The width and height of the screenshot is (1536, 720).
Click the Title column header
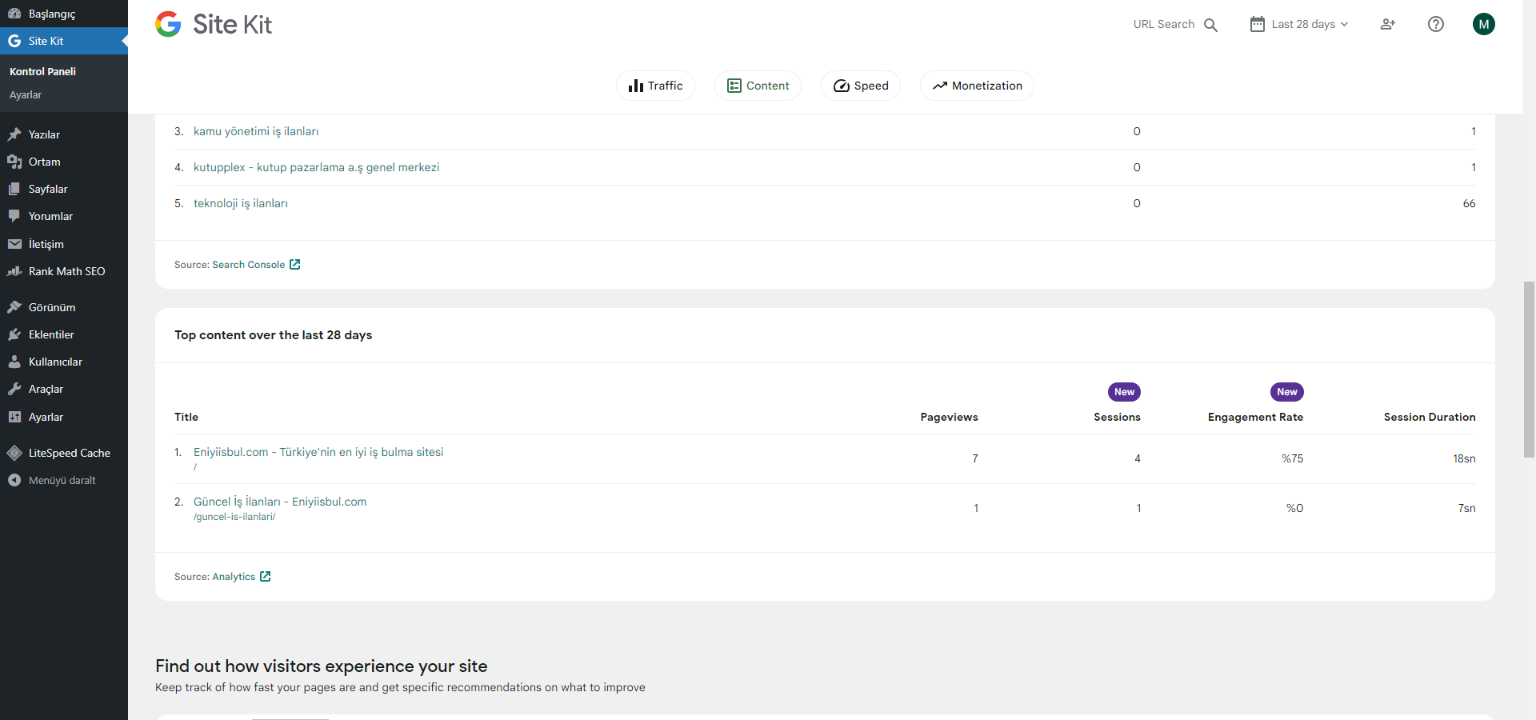click(186, 417)
